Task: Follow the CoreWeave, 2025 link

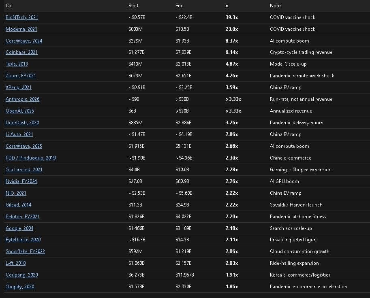Action: pyautogui.click(x=24, y=146)
